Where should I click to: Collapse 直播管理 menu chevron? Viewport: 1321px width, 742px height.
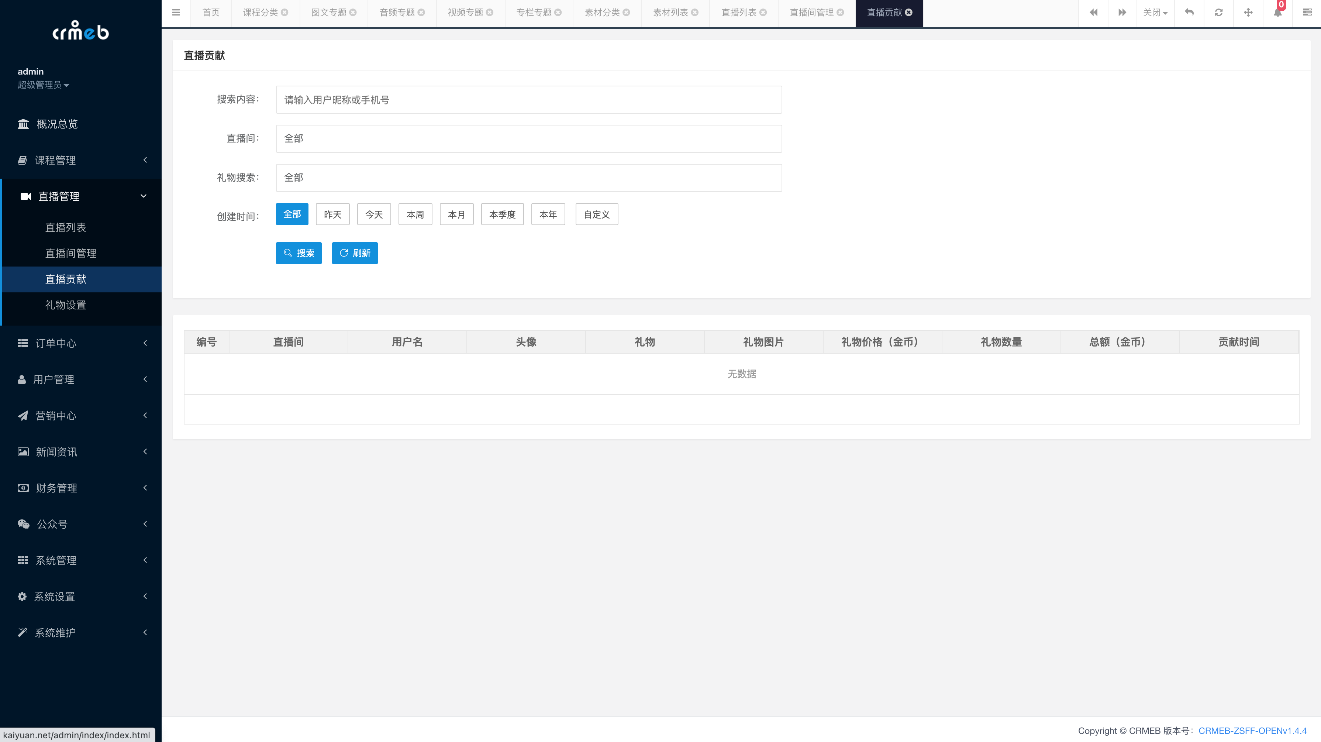144,196
